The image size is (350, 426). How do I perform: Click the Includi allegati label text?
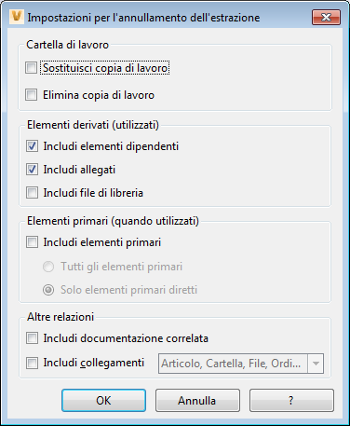pyautogui.click(x=79, y=170)
